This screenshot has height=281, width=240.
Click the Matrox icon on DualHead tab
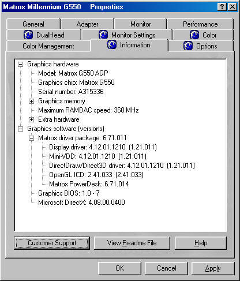coord(28,35)
